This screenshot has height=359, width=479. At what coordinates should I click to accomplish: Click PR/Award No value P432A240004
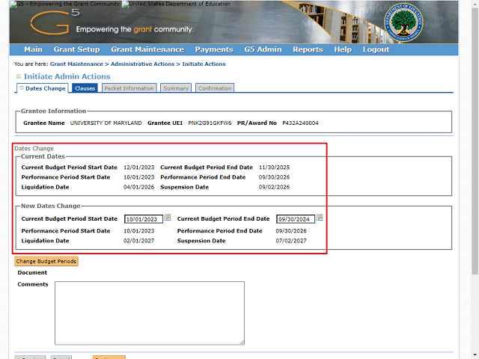tap(300, 123)
